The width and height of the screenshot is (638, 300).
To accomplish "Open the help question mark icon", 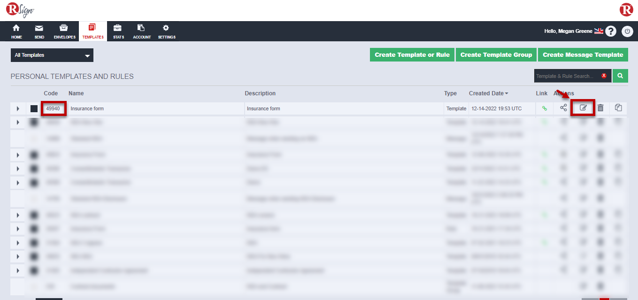I will pos(610,31).
